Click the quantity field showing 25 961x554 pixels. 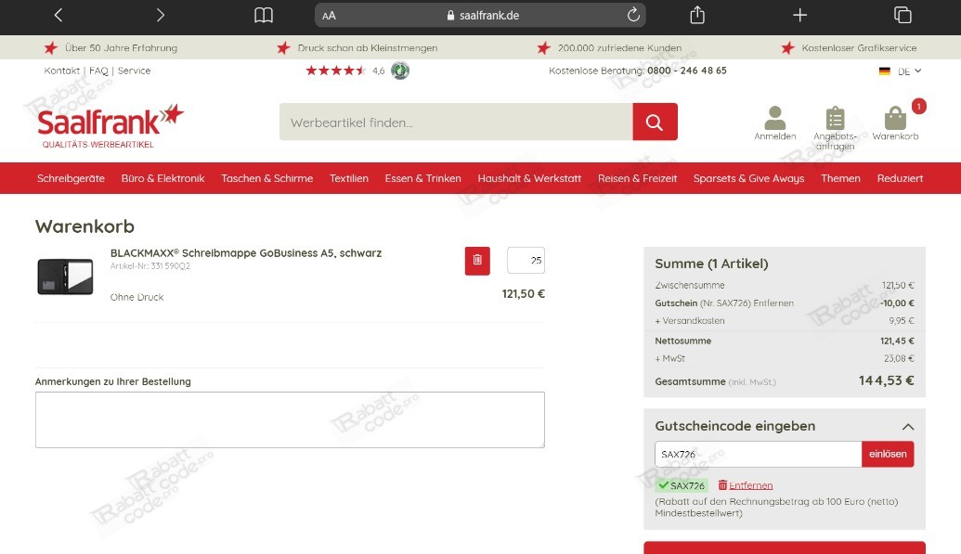526,261
